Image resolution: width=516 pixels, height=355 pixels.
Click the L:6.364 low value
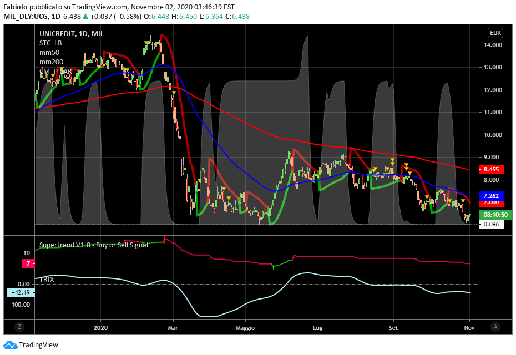[x=211, y=17]
